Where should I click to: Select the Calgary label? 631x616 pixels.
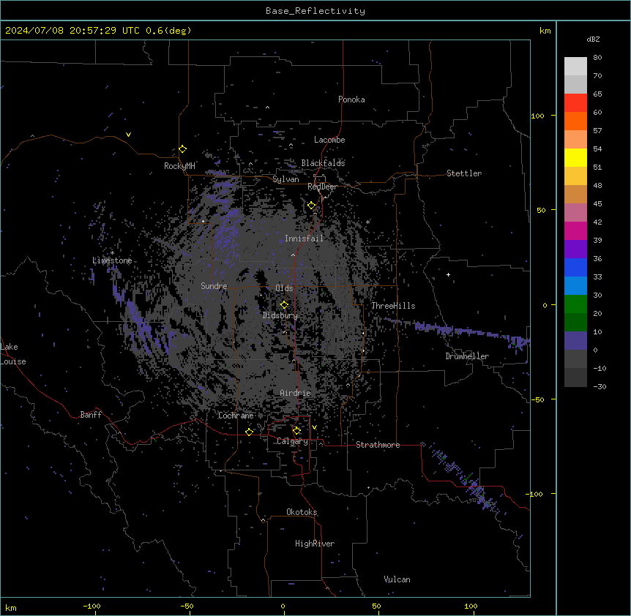click(x=292, y=441)
